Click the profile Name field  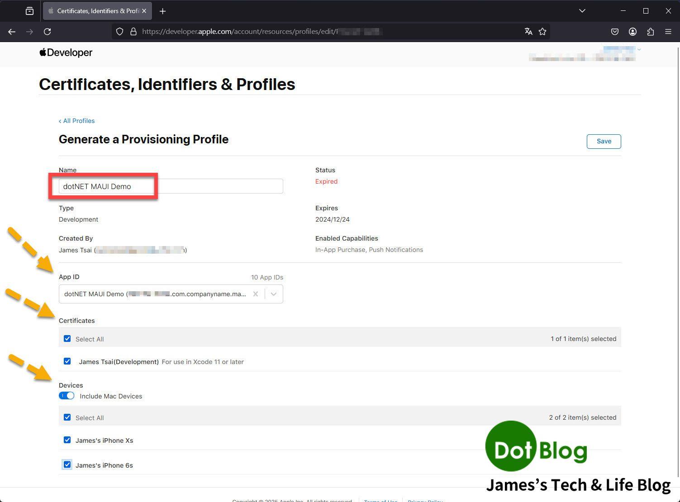click(171, 186)
